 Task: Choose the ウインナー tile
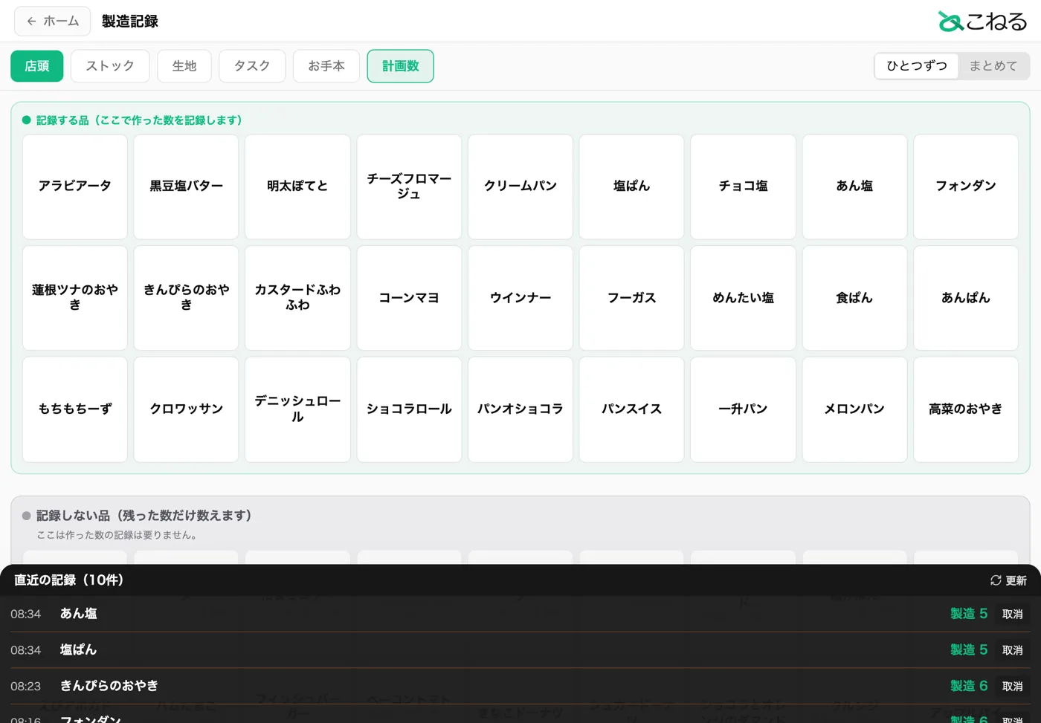(x=520, y=298)
